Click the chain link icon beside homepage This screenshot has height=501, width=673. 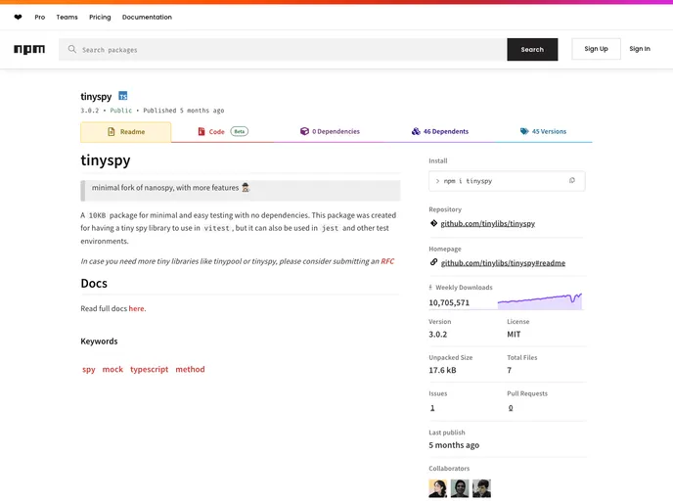tap(433, 262)
